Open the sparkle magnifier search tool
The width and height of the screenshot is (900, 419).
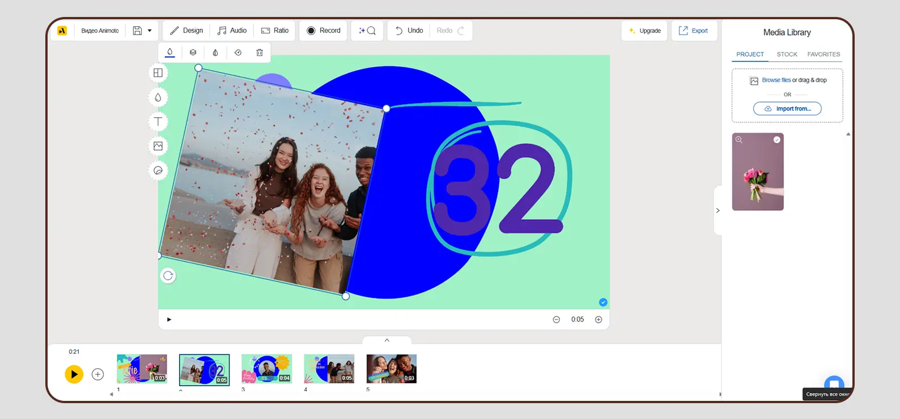[367, 31]
